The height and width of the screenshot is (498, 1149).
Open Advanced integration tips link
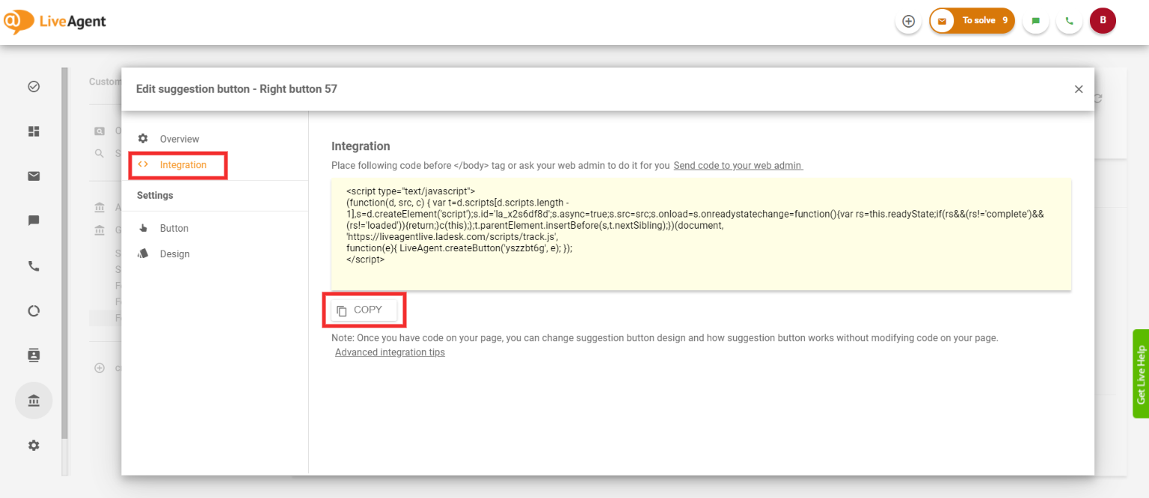click(x=390, y=352)
